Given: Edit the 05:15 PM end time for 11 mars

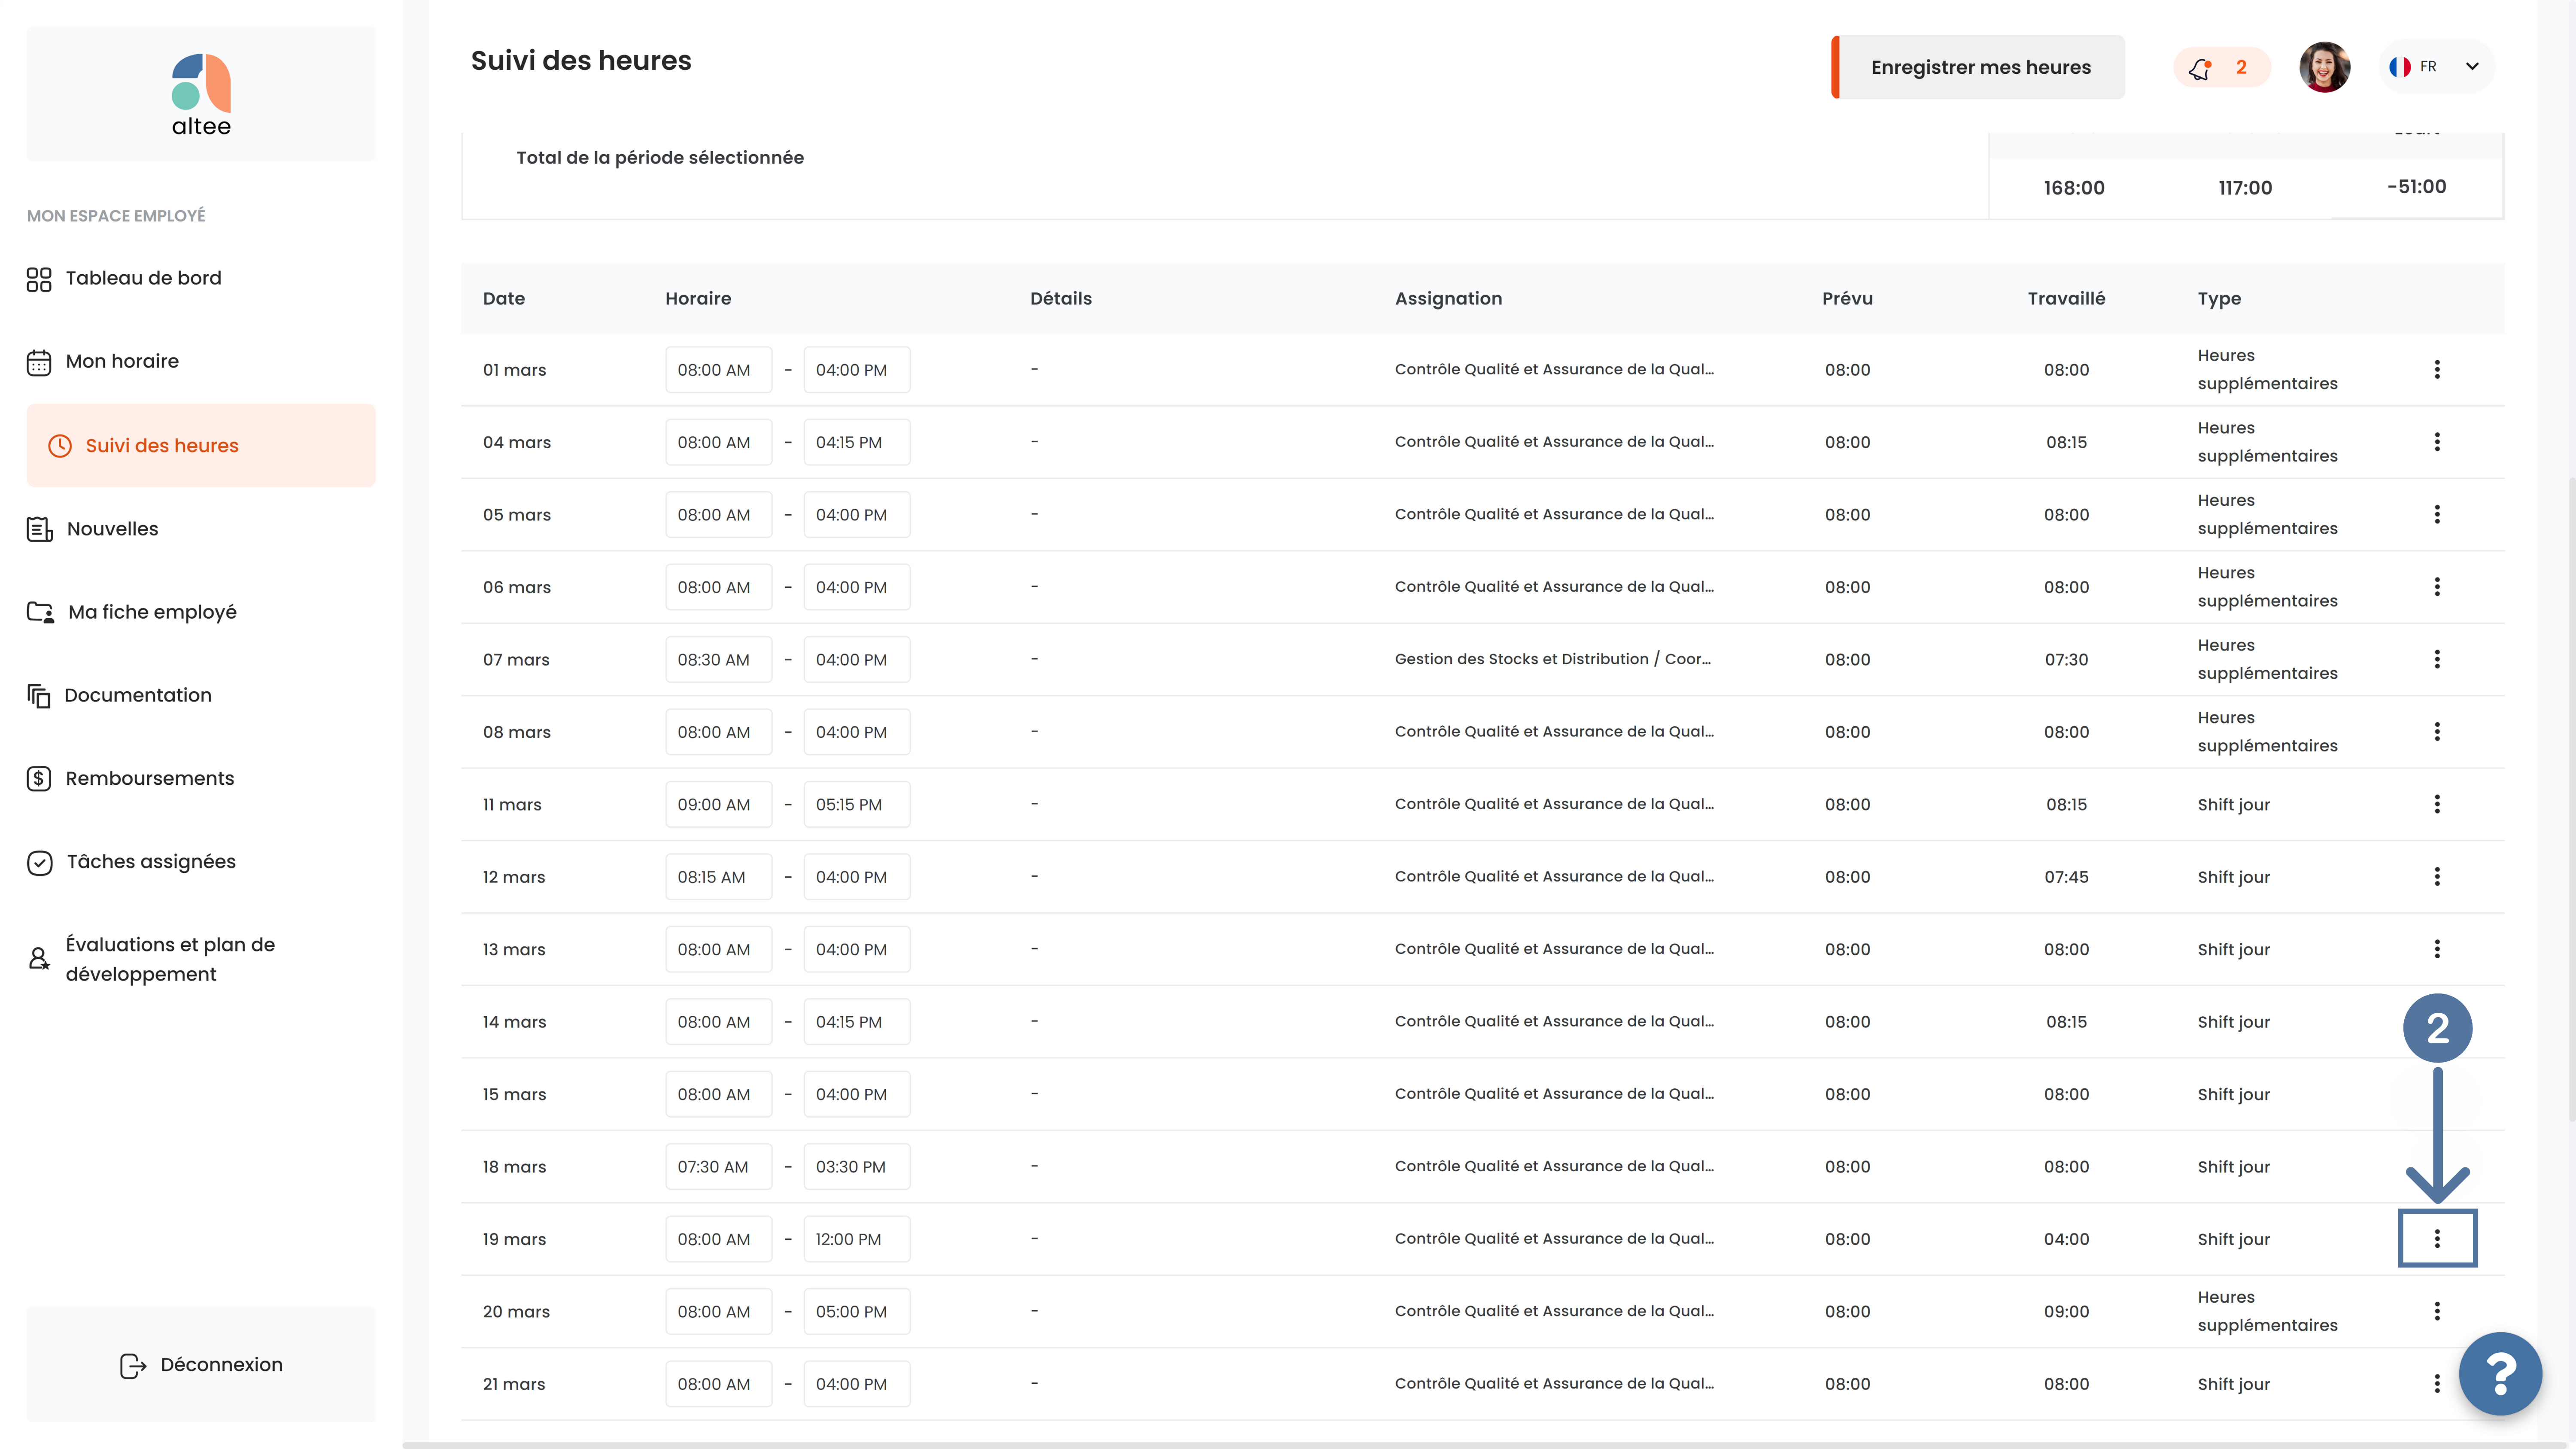Looking at the screenshot, I should pos(856,805).
